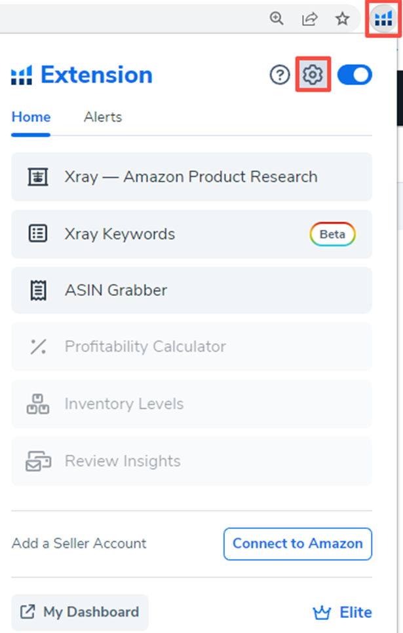
Task: Open My Dashboard link
Action: point(80,612)
